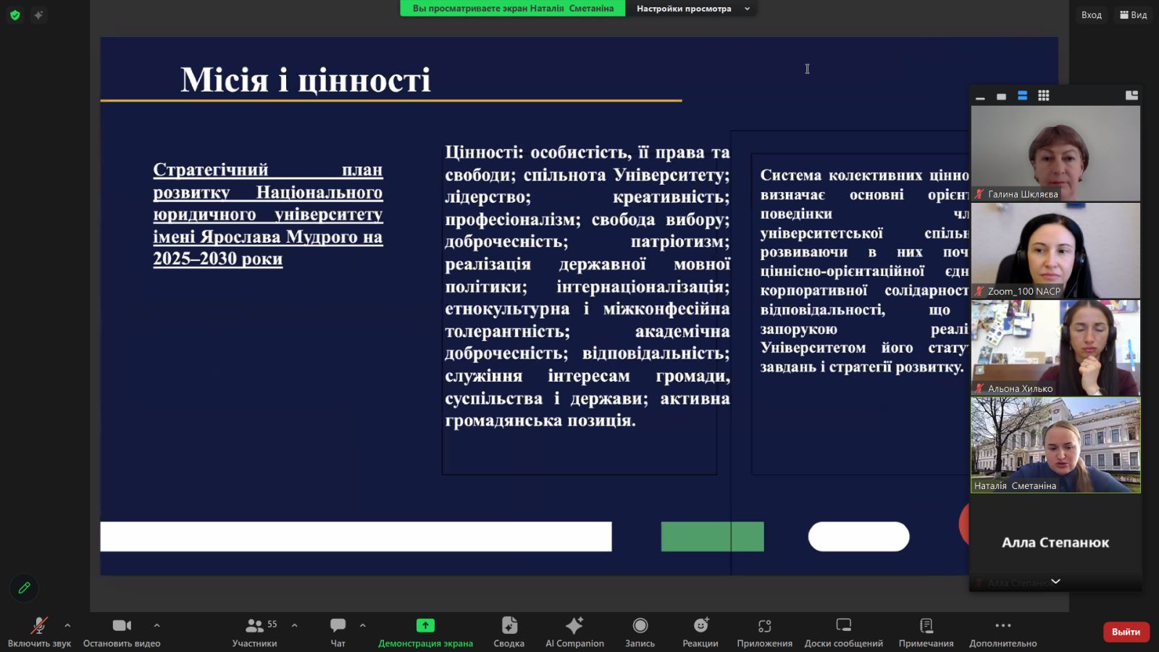Expand audio options arrow next to microphone

tap(67, 625)
